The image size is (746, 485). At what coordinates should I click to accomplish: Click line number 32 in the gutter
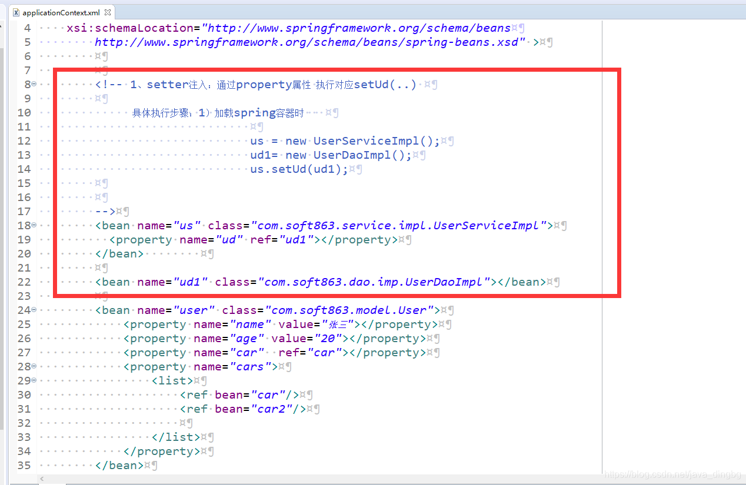click(24, 423)
